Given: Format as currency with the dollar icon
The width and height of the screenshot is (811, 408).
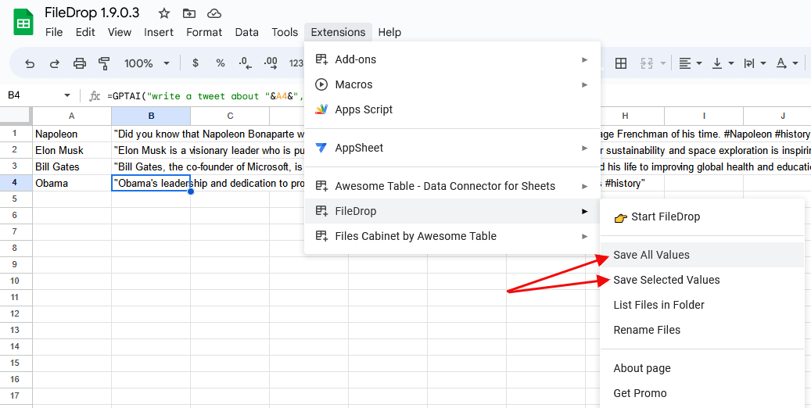Looking at the screenshot, I should pyautogui.click(x=195, y=63).
